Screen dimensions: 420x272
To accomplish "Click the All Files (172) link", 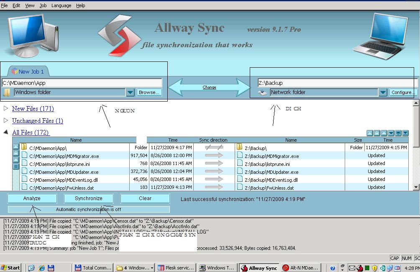I will [31, 132].
